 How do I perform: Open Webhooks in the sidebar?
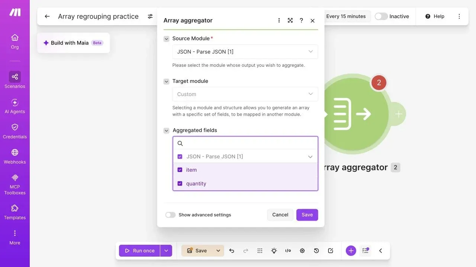[x=15, y=156]
